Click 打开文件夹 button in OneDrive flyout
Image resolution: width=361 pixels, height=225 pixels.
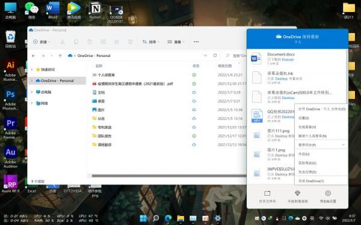[x=267, y=197]
